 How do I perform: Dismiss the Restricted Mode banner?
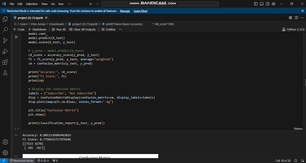[x=303, y=11]
